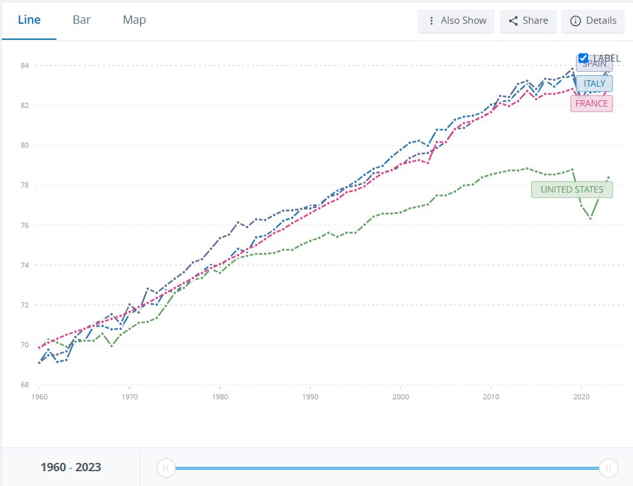
Task: Click the 2020 x-axis tick label
Action: click(581, 397)
